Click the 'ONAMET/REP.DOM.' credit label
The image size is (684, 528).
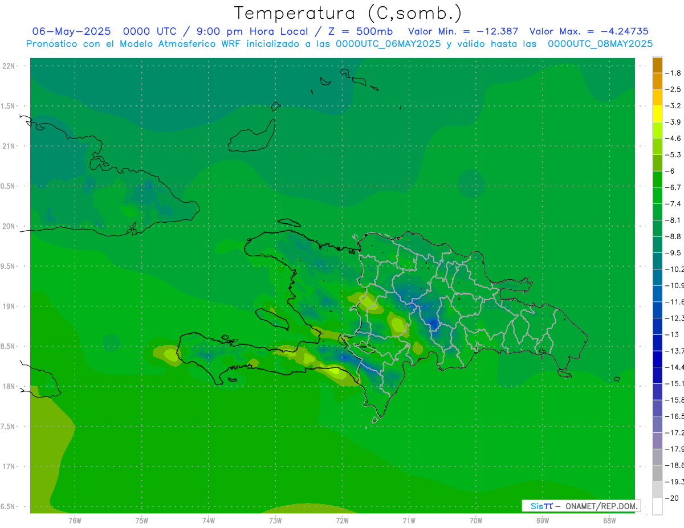[x=600, y=506]
